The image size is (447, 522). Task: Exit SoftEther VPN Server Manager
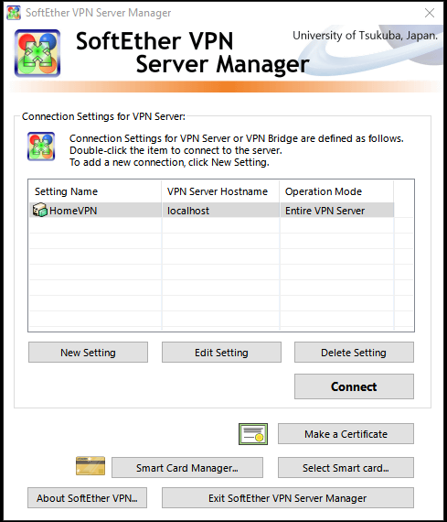(x=288, y=498)
